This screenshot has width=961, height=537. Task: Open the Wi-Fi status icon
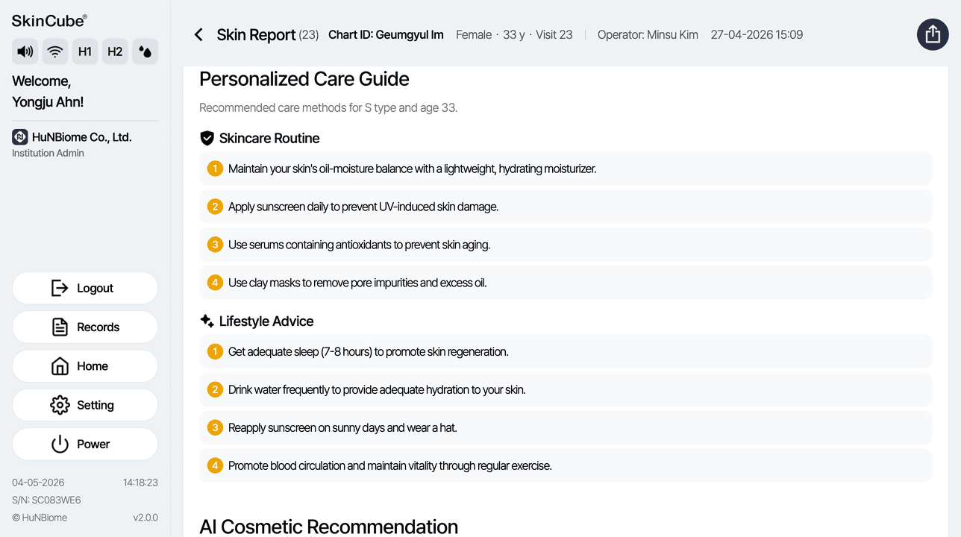(55, 51)
